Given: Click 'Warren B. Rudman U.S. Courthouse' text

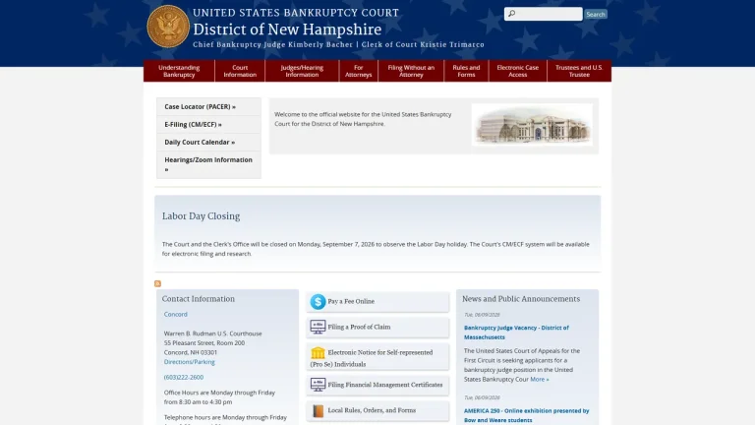Looking at the screenshot, I should [212, 334].
